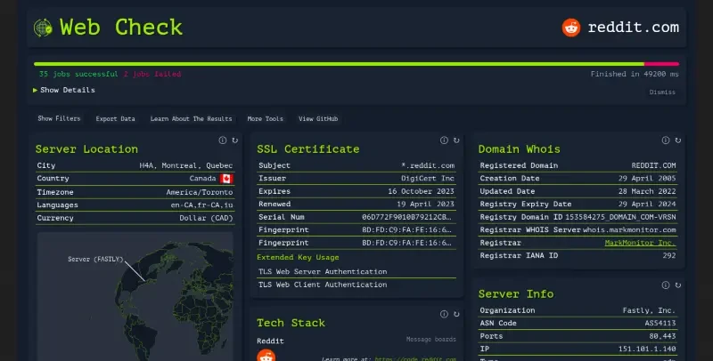Refresh the Server Info card

click(677, 285)
